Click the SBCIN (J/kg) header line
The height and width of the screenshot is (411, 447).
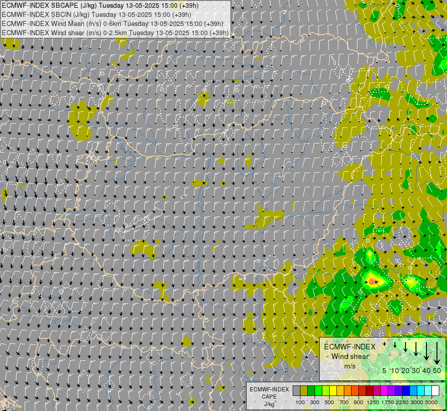tap(97, 15)
